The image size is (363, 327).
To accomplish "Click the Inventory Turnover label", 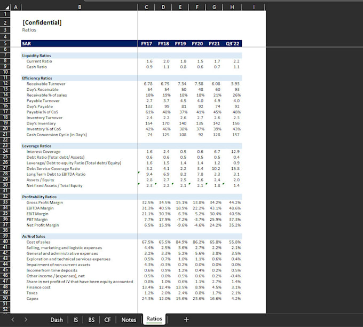I will (44, 118).
